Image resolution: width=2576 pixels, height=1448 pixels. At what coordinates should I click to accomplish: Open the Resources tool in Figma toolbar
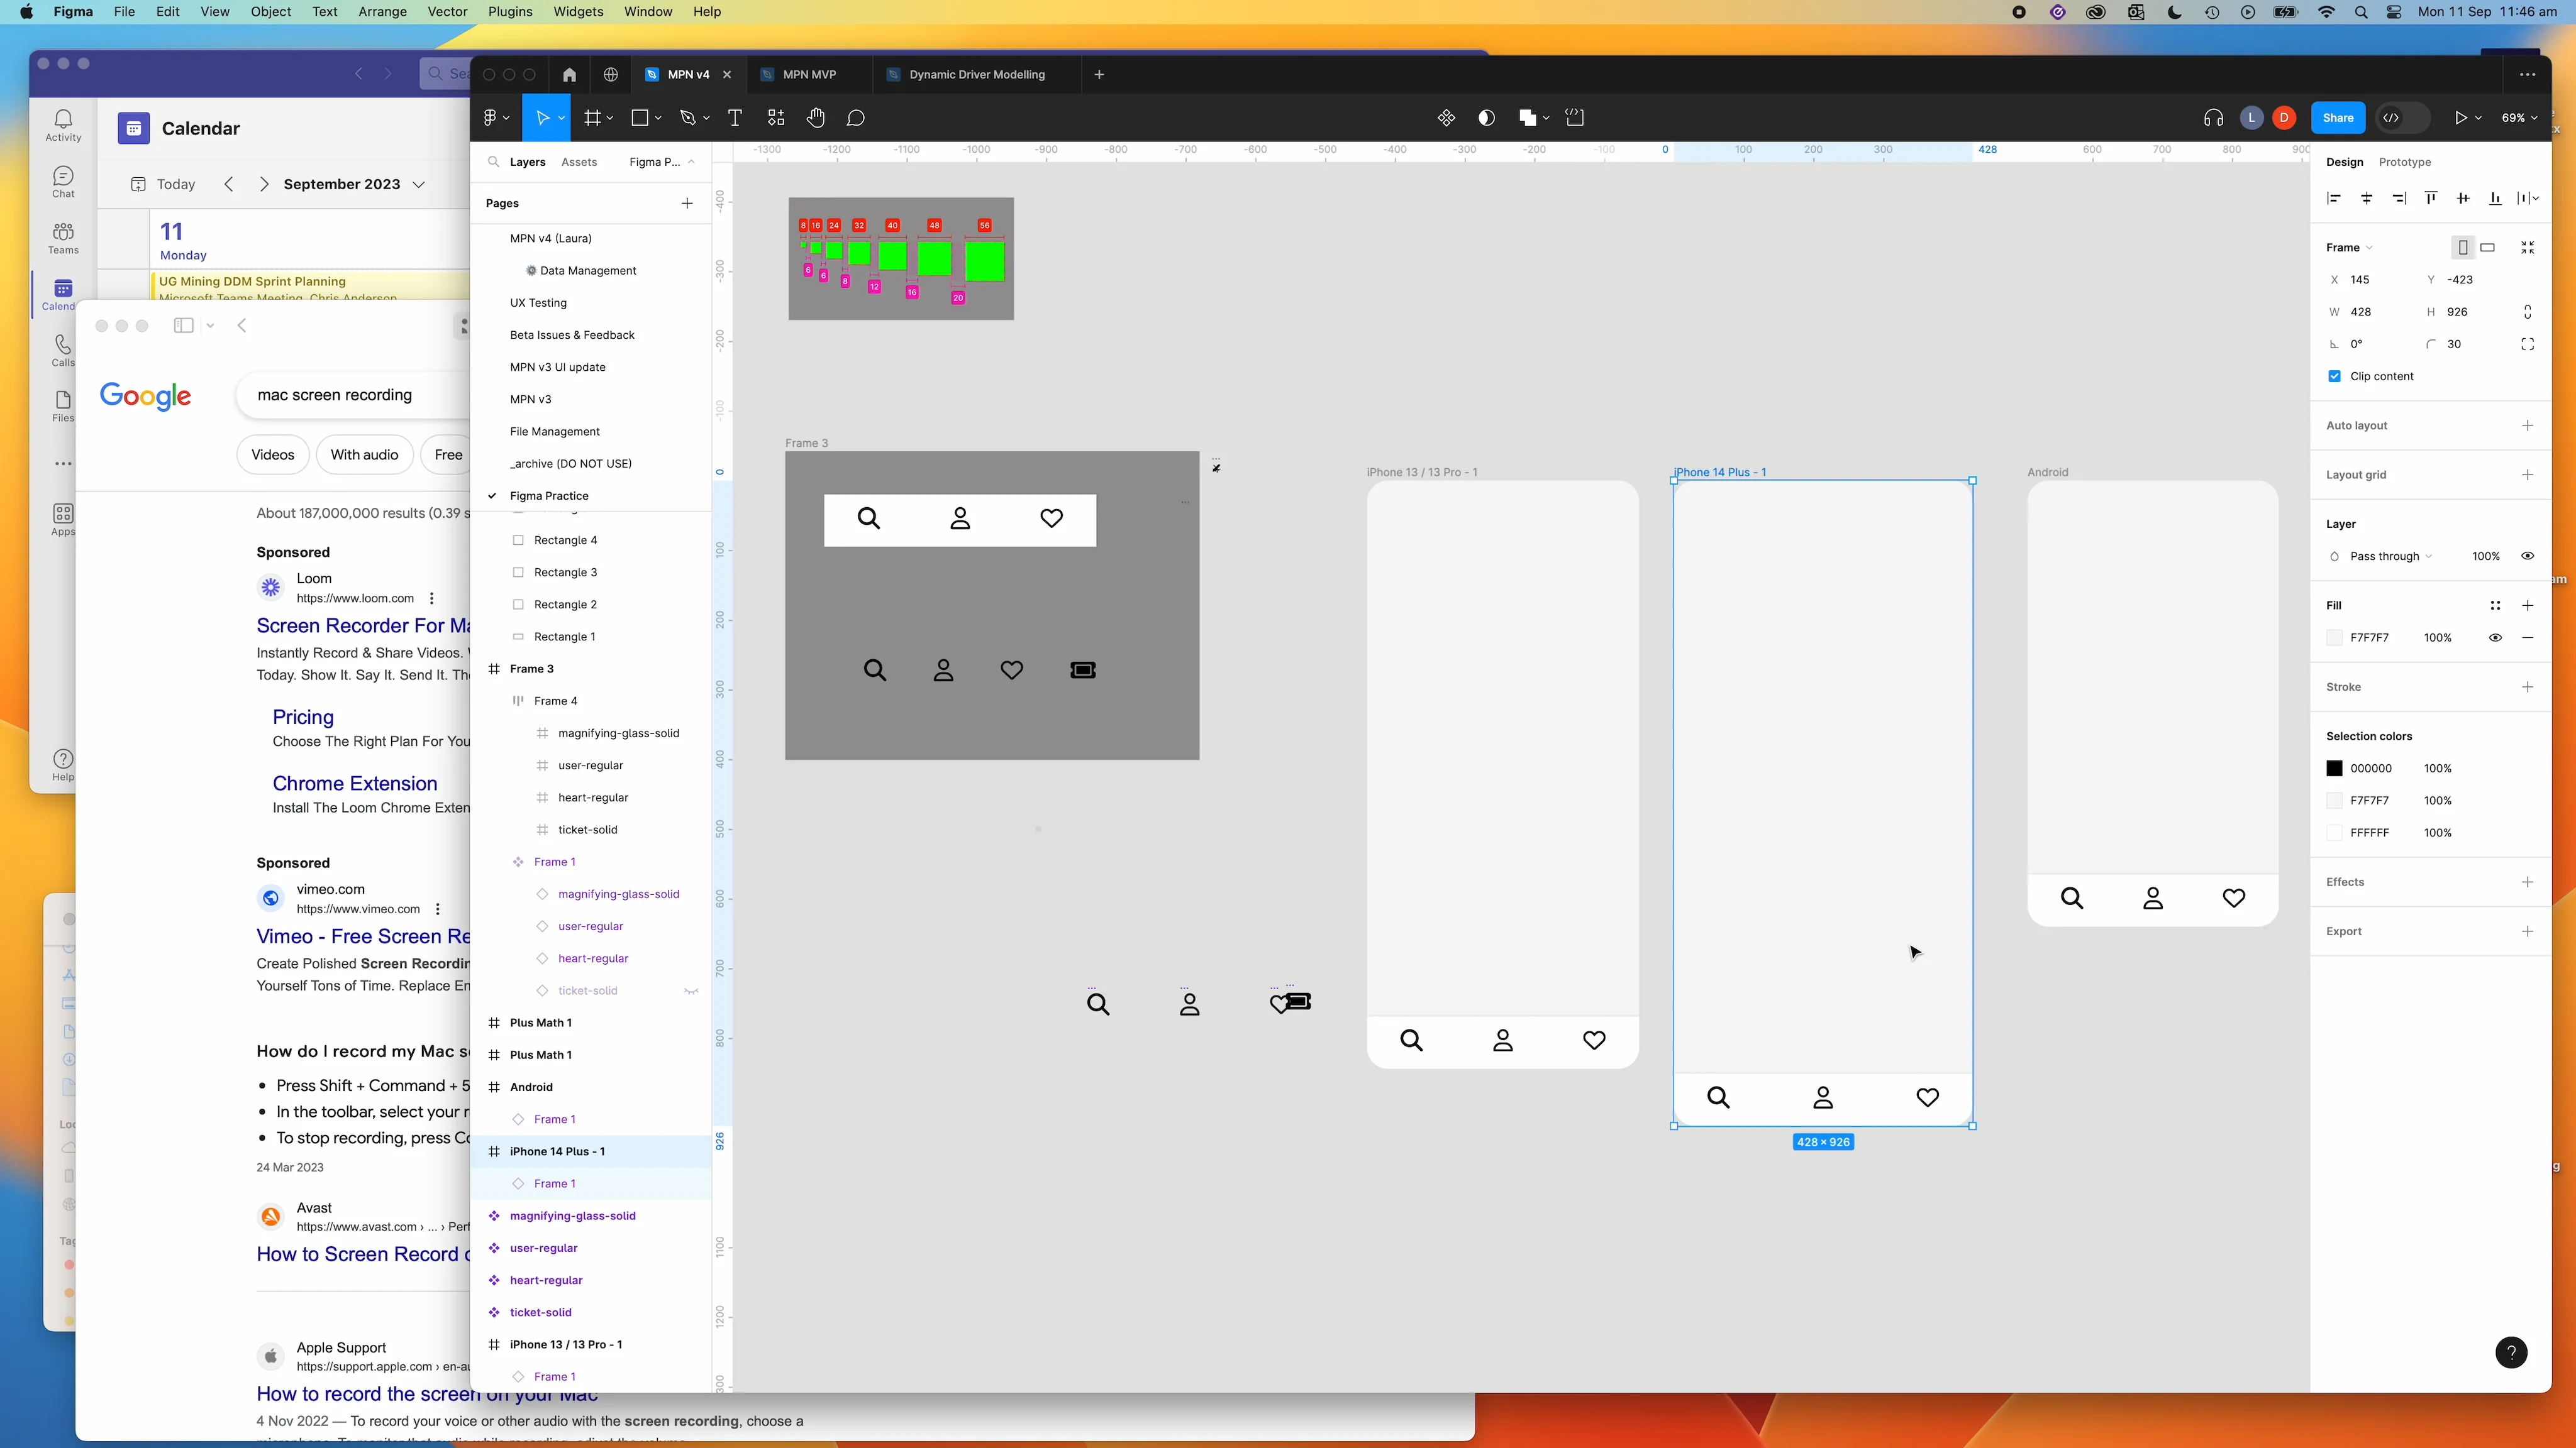click(x=775, y=118)
